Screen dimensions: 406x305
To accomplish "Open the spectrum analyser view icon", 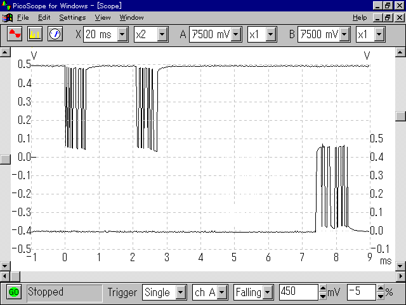I will (35, 34).
